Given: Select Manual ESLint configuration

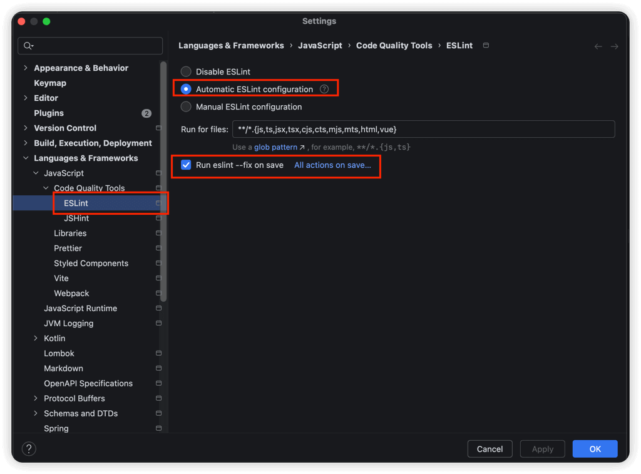Looking at the screenshot, I should [186, 106].
